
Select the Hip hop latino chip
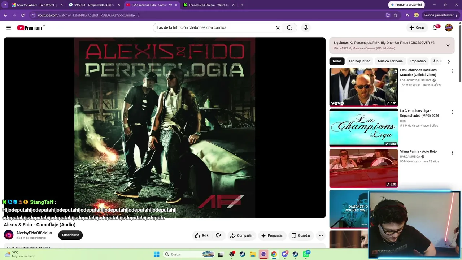(x=359, y=61)
